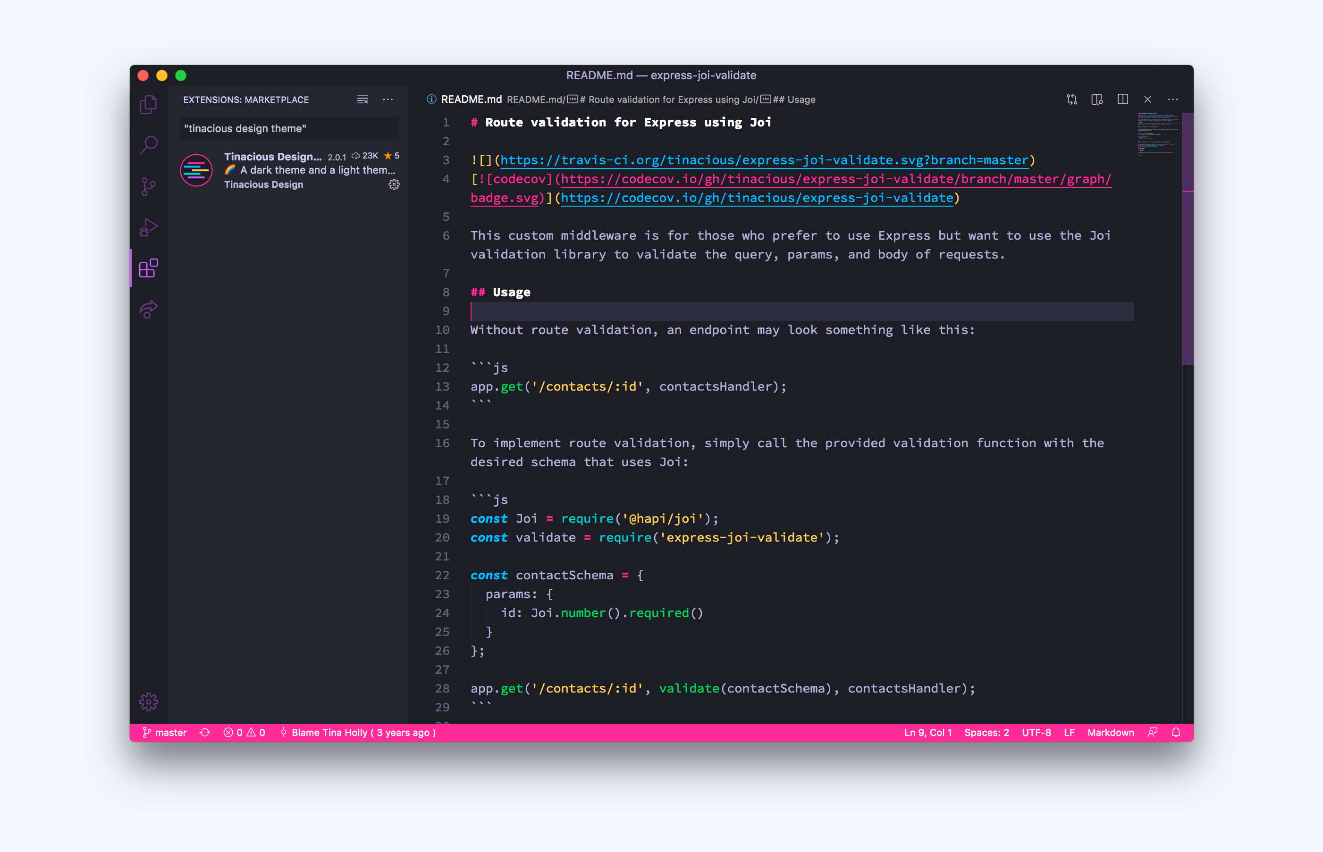This screenshot has width=1323, height=852.
Task: Click line number 22 in gutter
Action: 442,576
